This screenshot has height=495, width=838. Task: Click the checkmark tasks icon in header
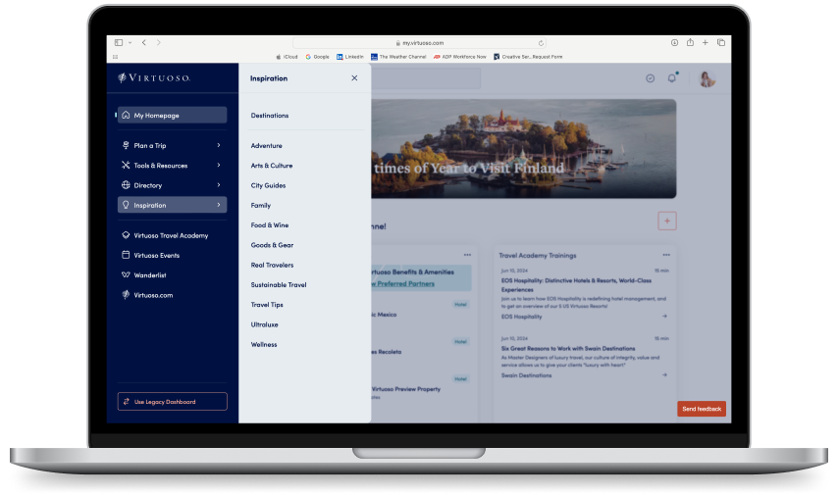pyautogui.click(x=650, y=78)
